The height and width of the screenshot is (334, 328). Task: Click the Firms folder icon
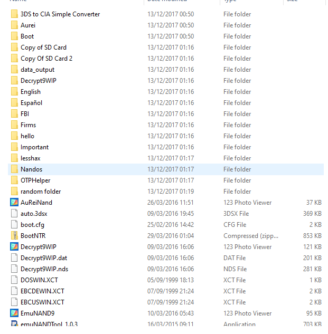click(x=14, y=125)
